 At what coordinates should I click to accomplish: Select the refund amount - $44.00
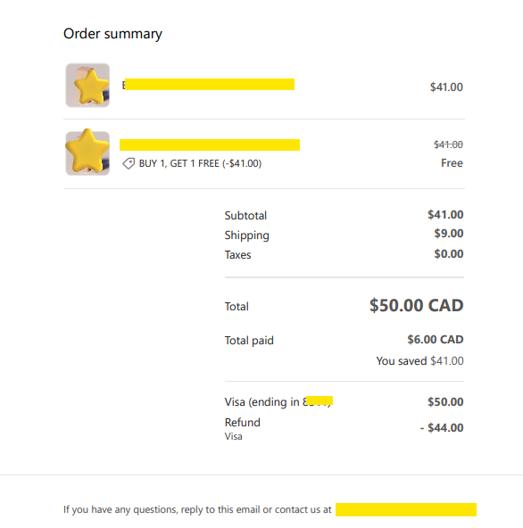(x=442, y=427)
